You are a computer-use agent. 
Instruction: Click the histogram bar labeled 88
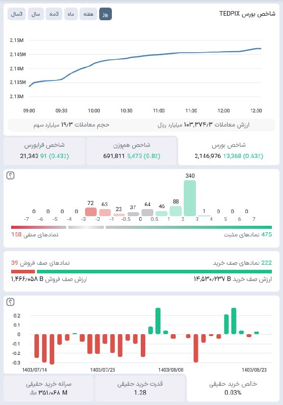(x=176, y=211)
